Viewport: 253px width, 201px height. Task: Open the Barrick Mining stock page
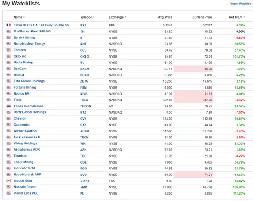click(x=24, y=37)
